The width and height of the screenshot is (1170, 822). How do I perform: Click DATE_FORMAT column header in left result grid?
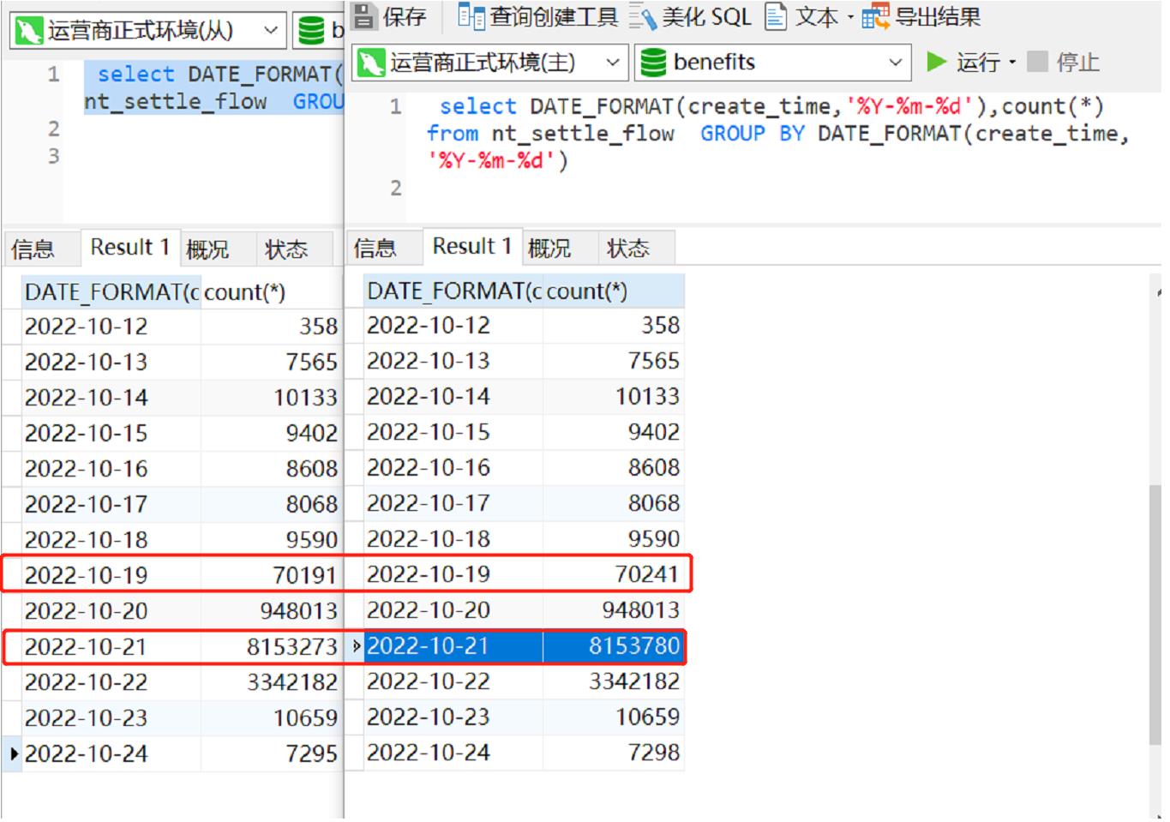111,292
